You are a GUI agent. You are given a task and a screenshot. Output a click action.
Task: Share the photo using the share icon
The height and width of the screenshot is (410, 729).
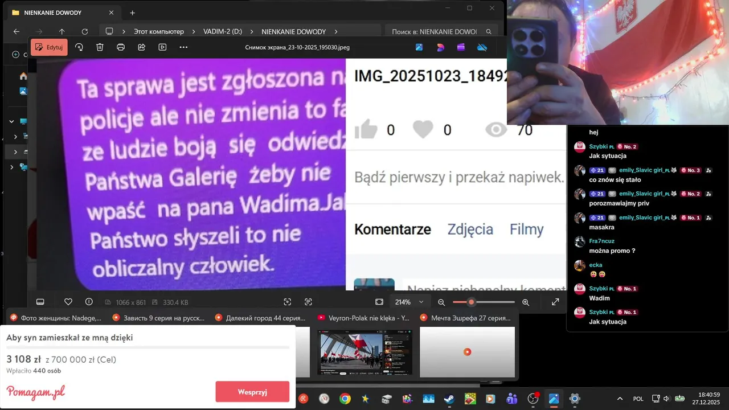click(x=142, y=47)
